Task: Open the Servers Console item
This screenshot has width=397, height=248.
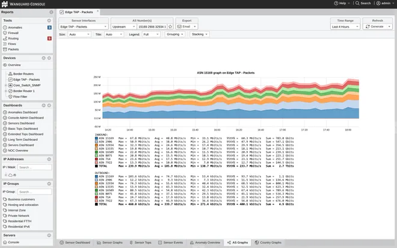Action: point(14,243)
